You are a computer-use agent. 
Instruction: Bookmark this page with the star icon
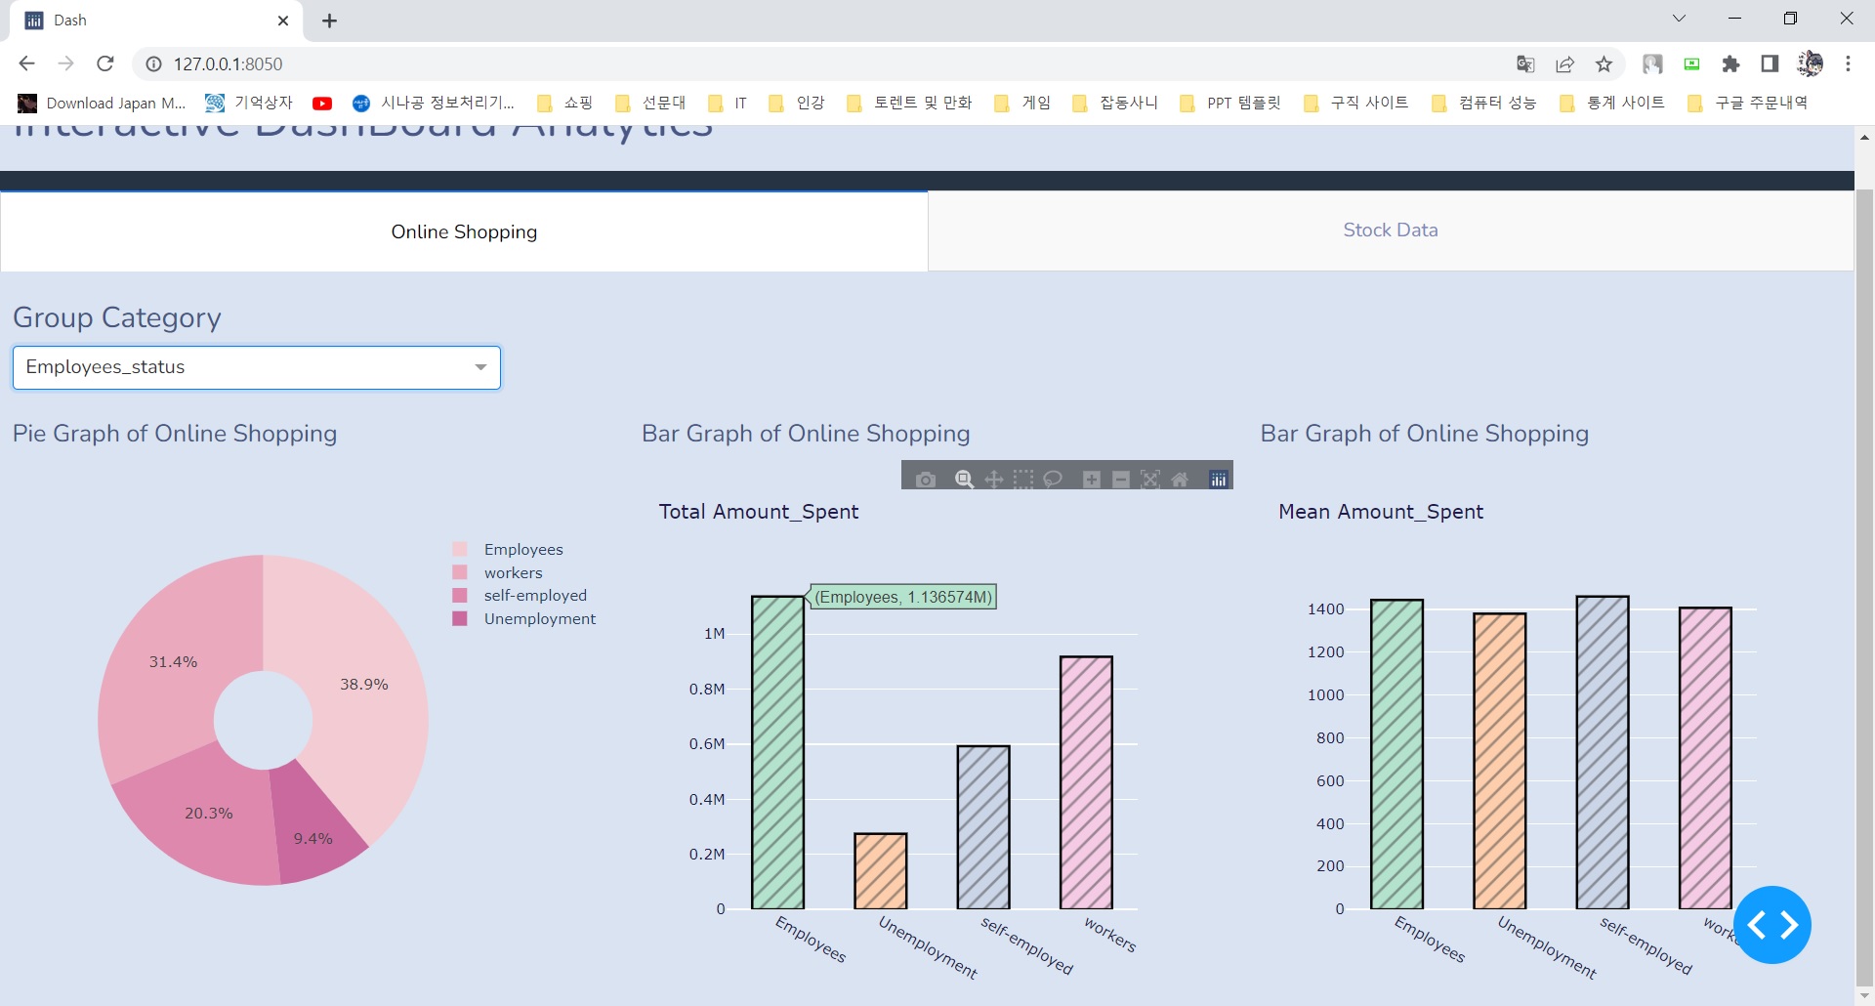[1604, 64]
